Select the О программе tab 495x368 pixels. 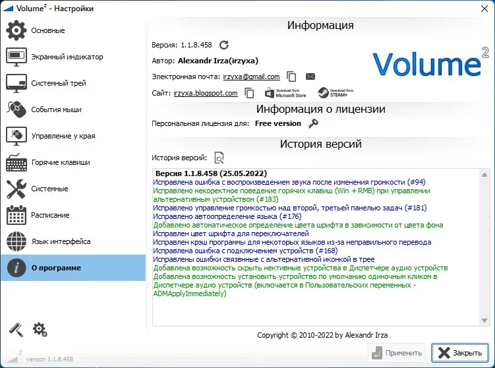[73, 268]
